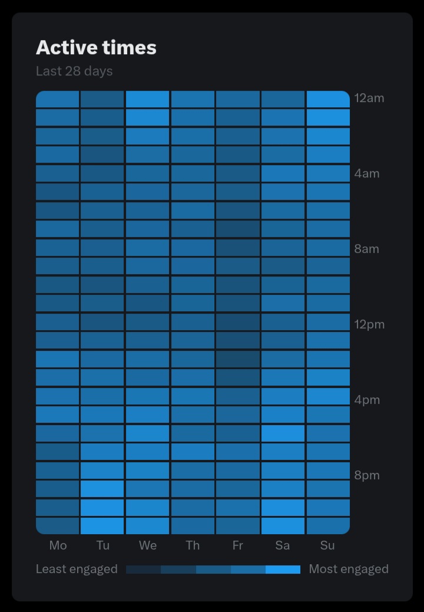
Task: Click the darkest legend swatch near Least engaged
Action: click(144, 570)
